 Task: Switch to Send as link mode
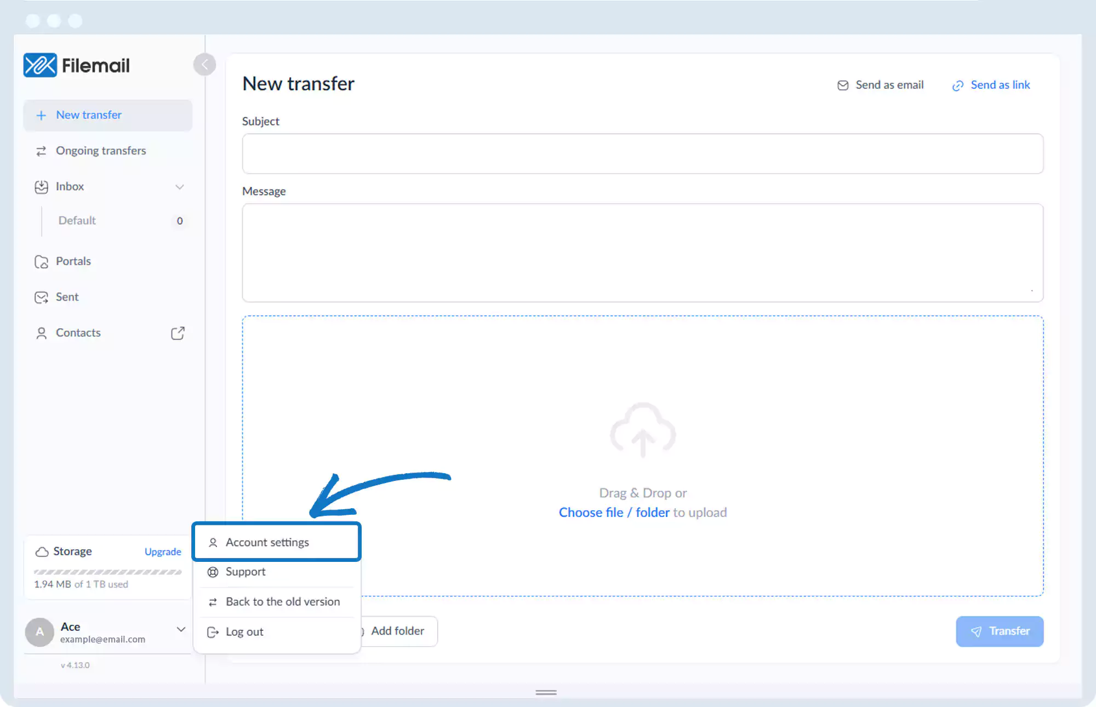(991, 85)
